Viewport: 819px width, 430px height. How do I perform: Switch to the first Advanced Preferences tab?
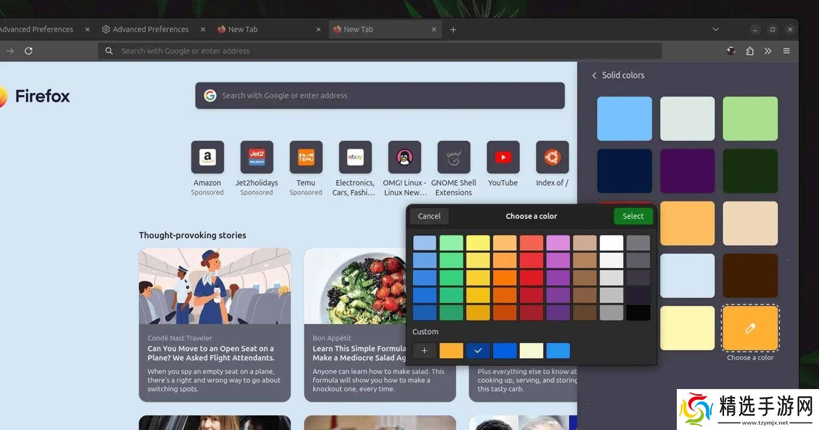37,29
